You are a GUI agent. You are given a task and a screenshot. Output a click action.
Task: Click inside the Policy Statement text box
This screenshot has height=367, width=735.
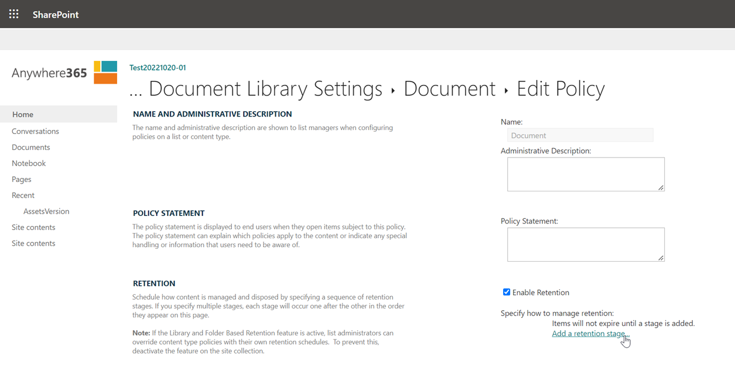(585, 244)
